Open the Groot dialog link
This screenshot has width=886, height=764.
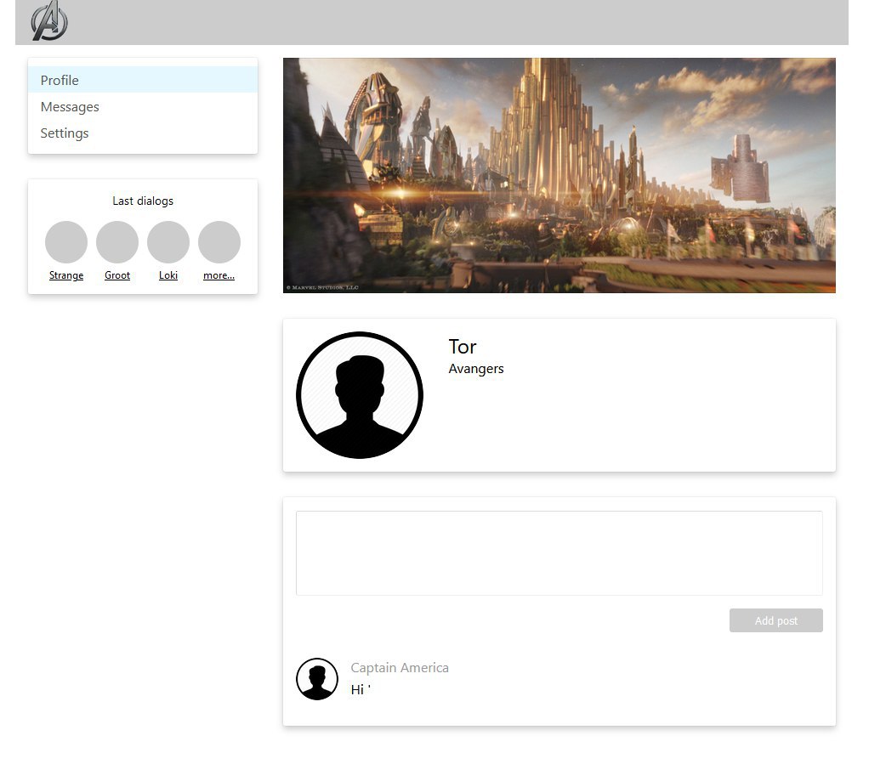click(x=117, y=275)
